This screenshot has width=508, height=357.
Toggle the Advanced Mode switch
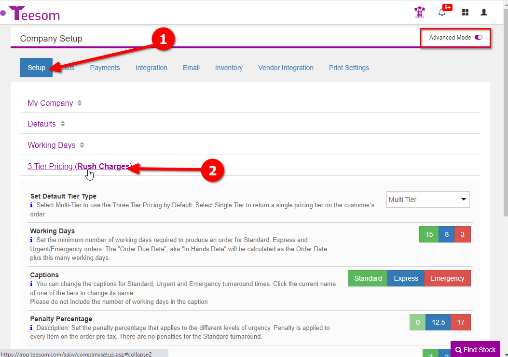coord(479,37)
